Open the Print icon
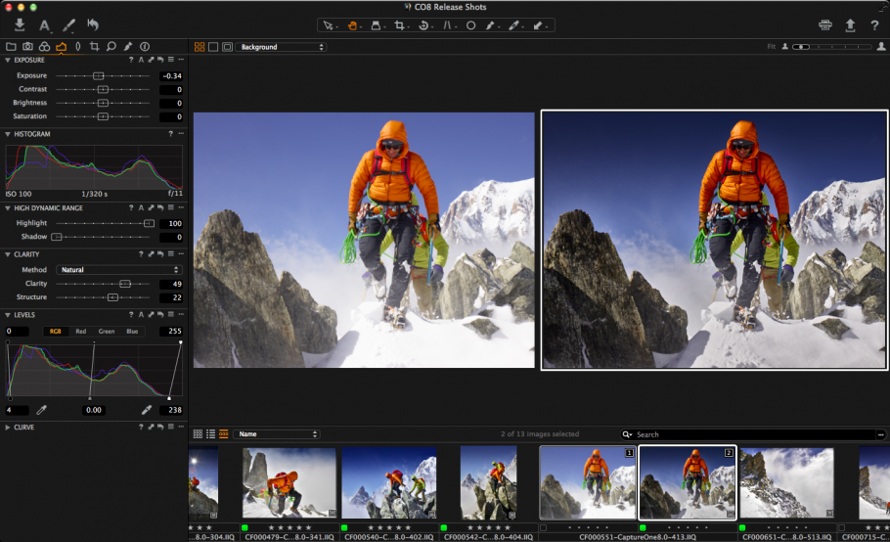Image resolution: width=890 pixels, height=542 pixels. pos(825,25)
